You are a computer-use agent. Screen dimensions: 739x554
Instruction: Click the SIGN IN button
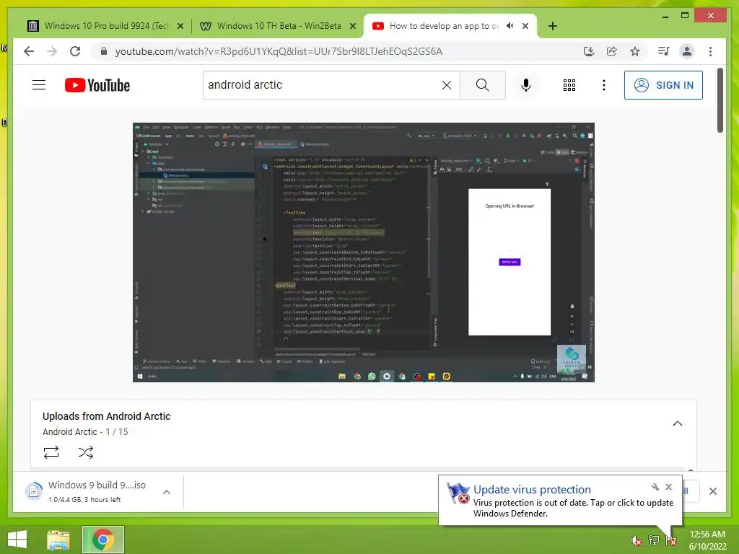(663, 85)
